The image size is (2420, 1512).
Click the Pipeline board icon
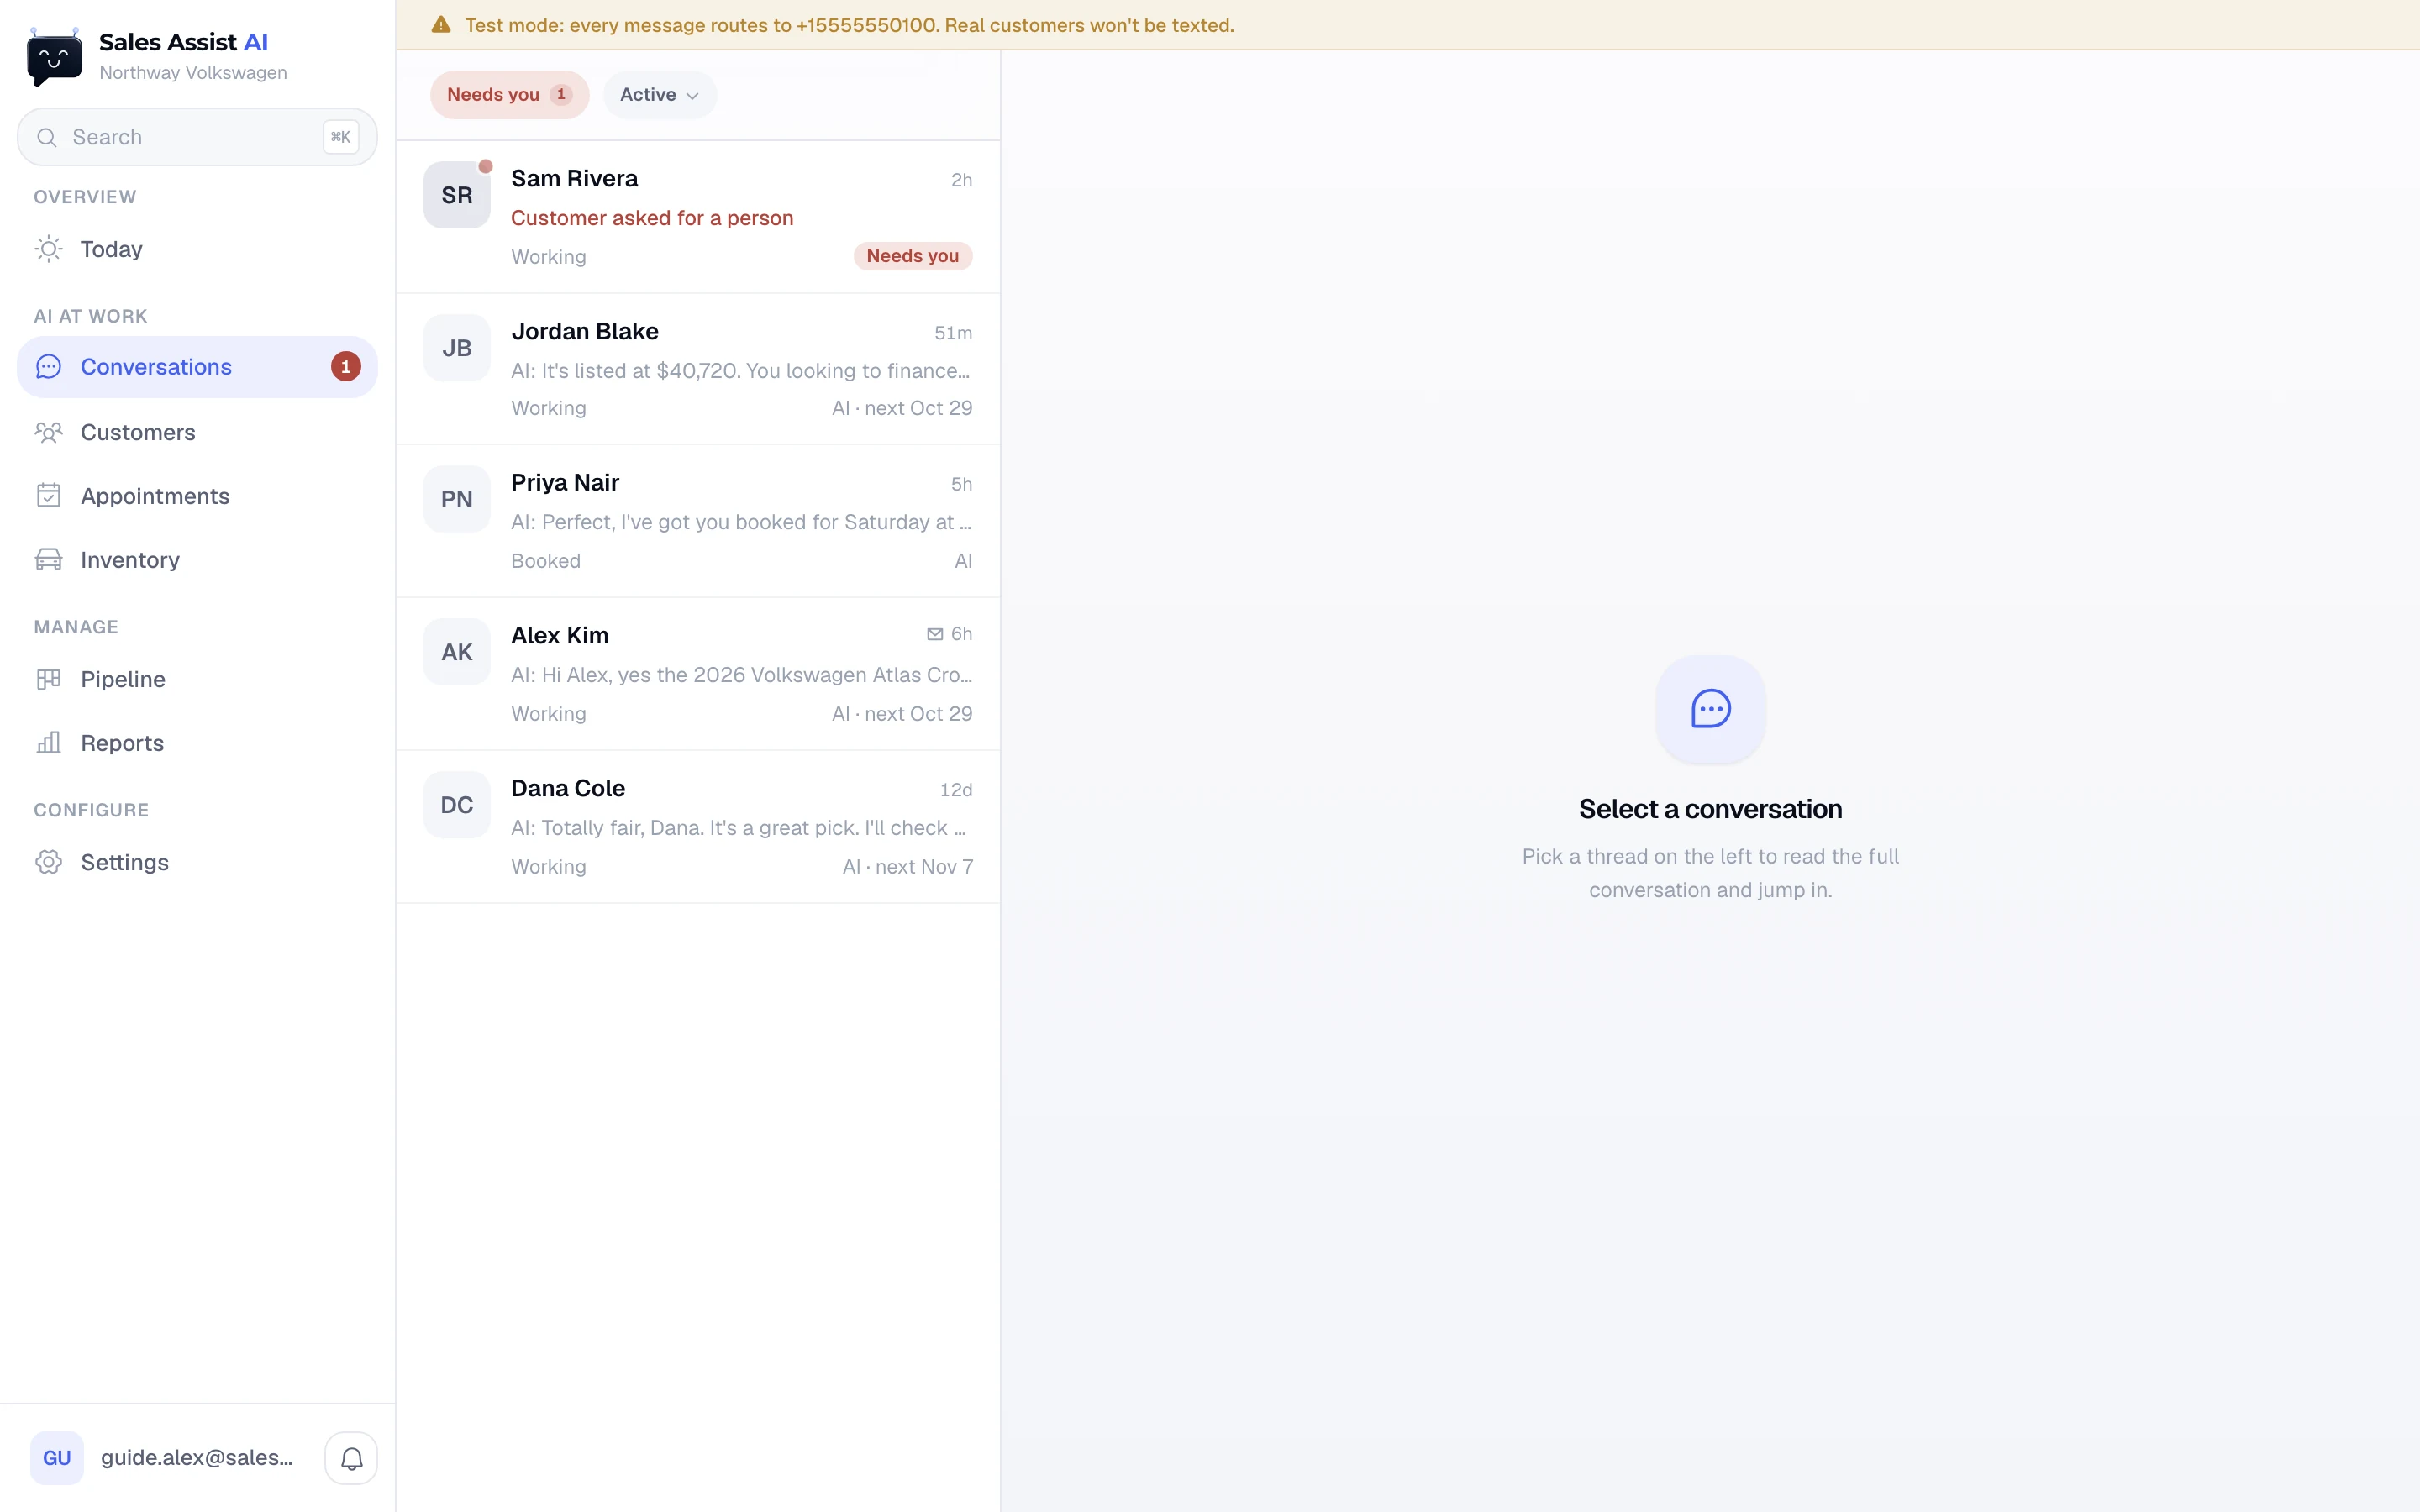pos(49,679)
